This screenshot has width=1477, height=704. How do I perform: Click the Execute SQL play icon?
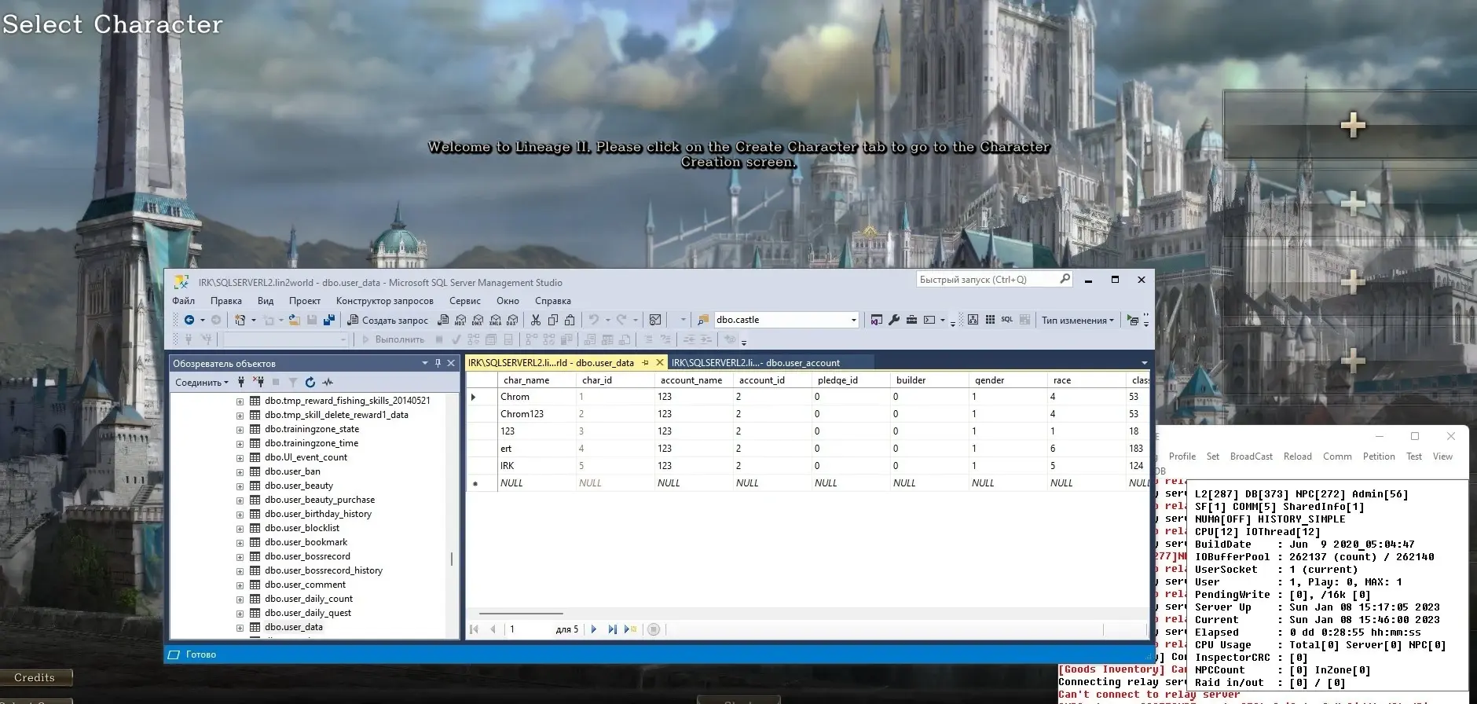coord(1133,320)
